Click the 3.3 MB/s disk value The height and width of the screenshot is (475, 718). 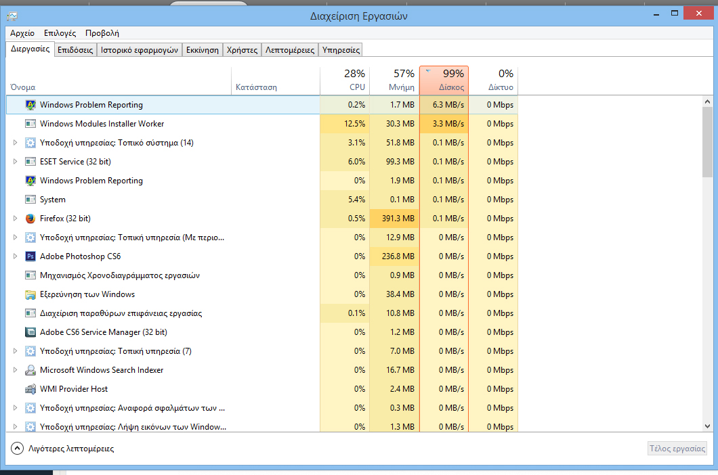[x=444, y=124]
